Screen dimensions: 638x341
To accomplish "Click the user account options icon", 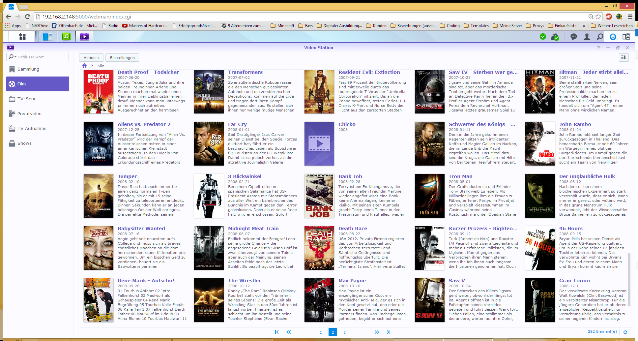I will click(587, 37).
